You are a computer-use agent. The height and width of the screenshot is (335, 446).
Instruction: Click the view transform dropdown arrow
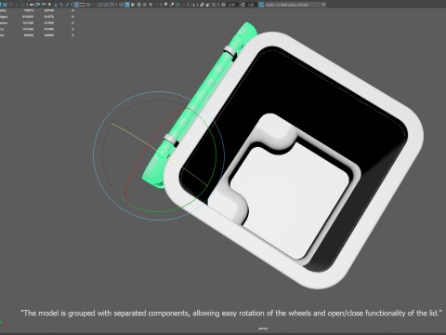point(323,5)
